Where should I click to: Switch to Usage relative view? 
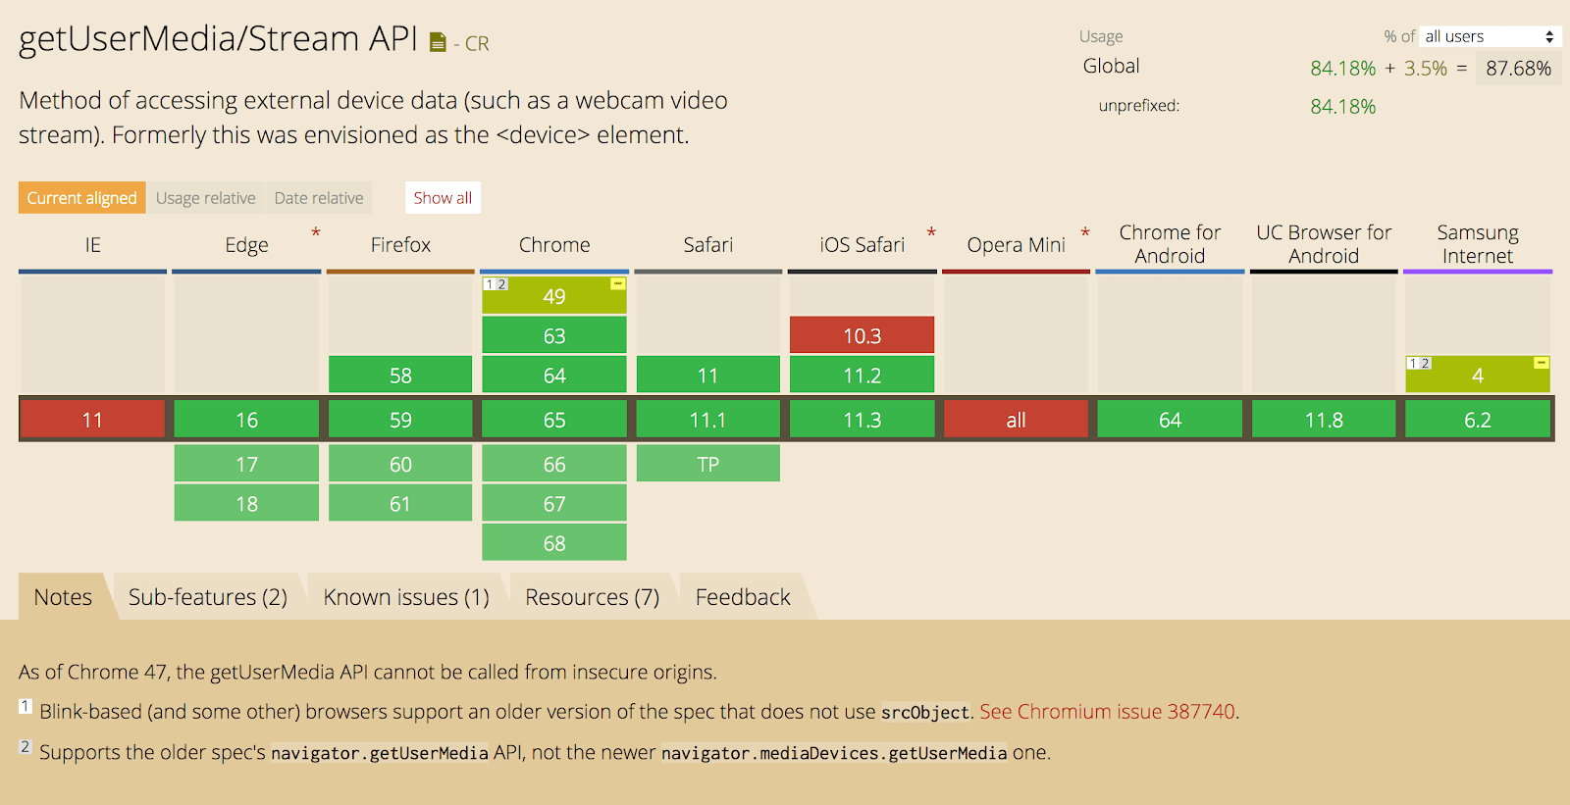[x=206, y=198]
